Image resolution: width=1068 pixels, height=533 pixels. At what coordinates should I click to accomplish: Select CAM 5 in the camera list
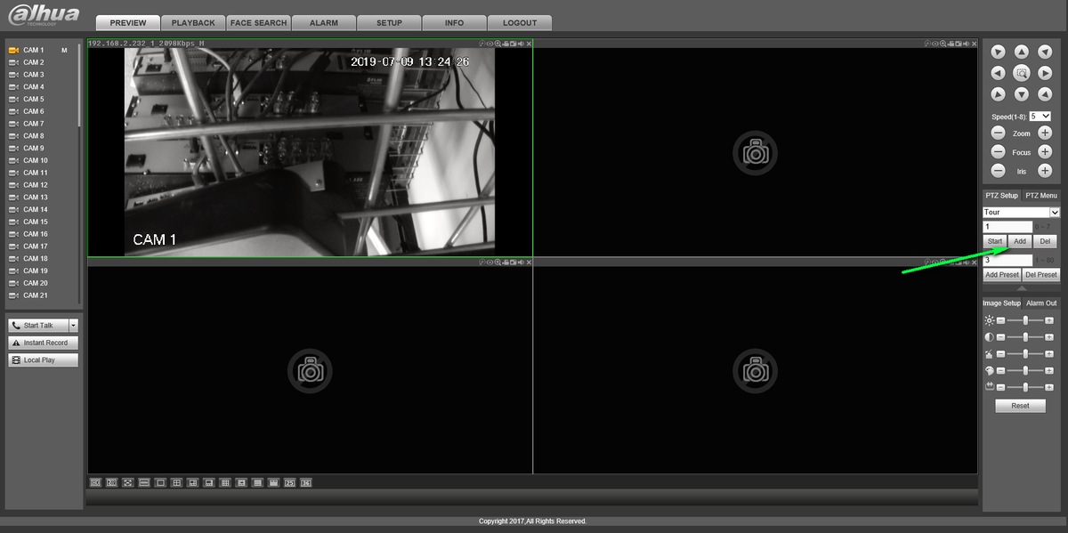pos(34,99)
